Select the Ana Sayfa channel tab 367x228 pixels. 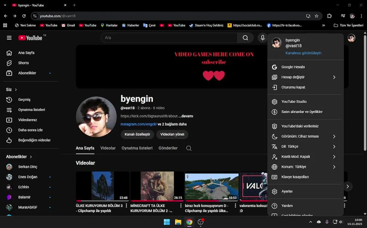(85, 148)
